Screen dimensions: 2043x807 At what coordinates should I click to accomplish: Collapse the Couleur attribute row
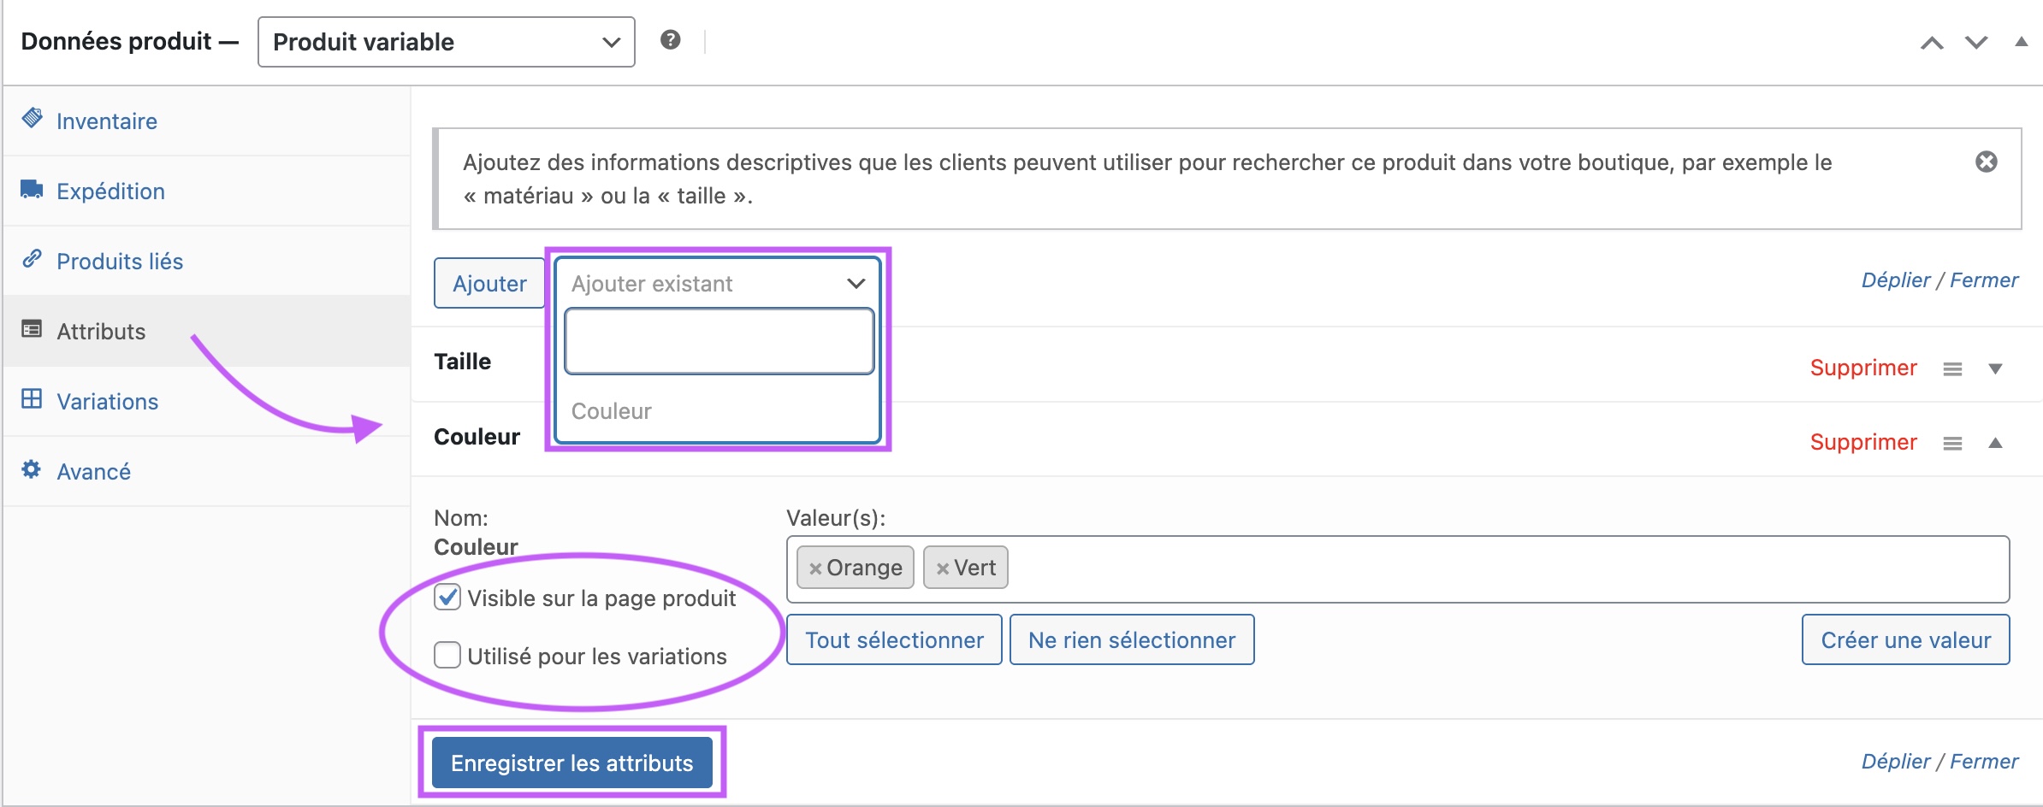[x=1996, y=443]
